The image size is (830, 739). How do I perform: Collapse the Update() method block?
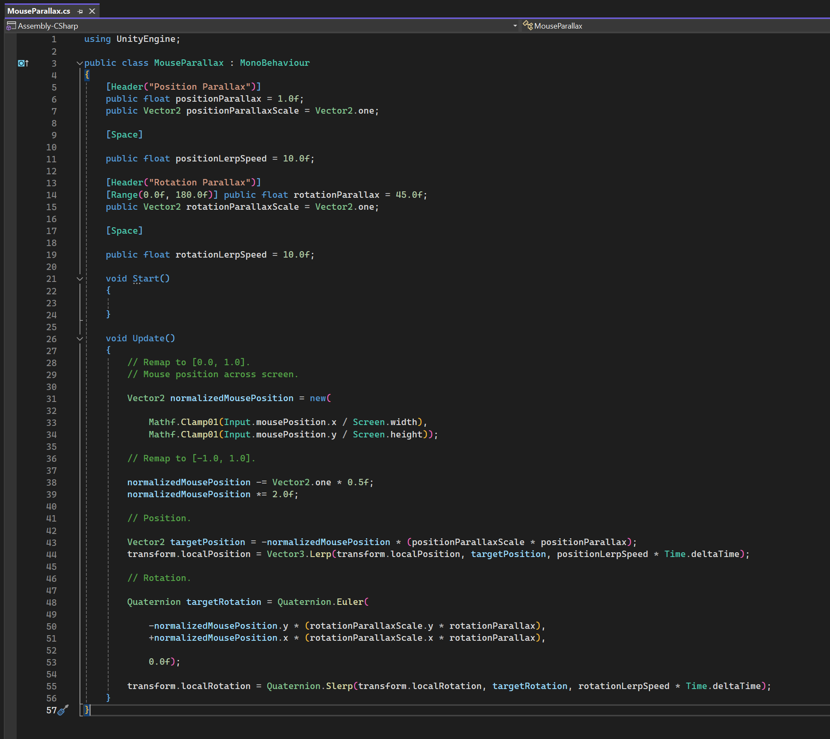[x=79, y=339]
